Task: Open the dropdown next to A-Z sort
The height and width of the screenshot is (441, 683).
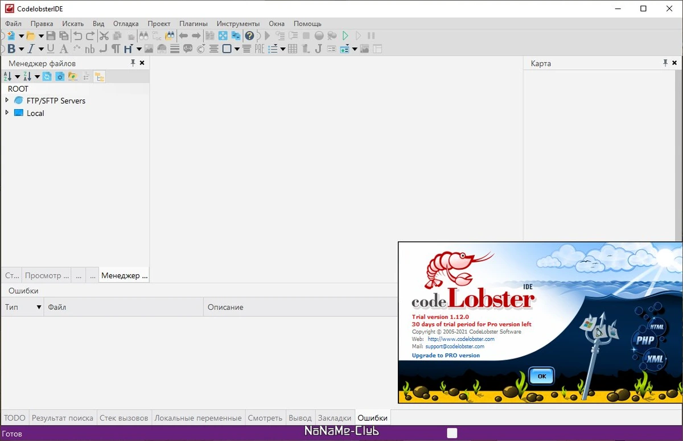Action: [x=18, y=76]
